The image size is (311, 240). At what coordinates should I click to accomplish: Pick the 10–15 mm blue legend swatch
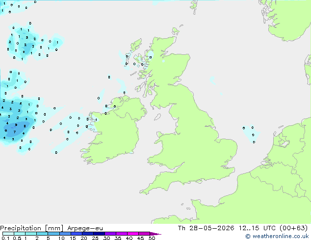(65, 234)
